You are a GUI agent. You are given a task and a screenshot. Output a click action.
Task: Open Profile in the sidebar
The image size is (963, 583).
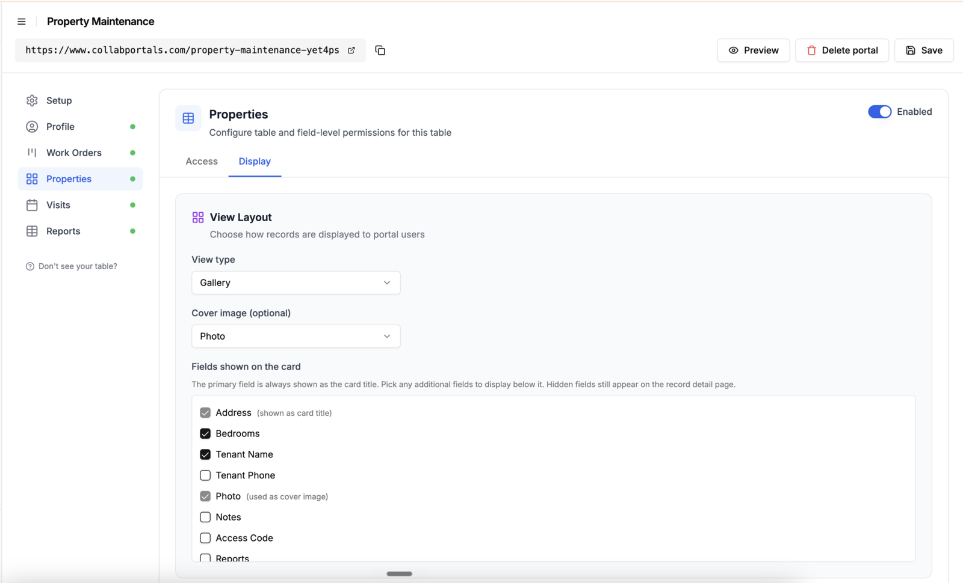click(80, 127)
